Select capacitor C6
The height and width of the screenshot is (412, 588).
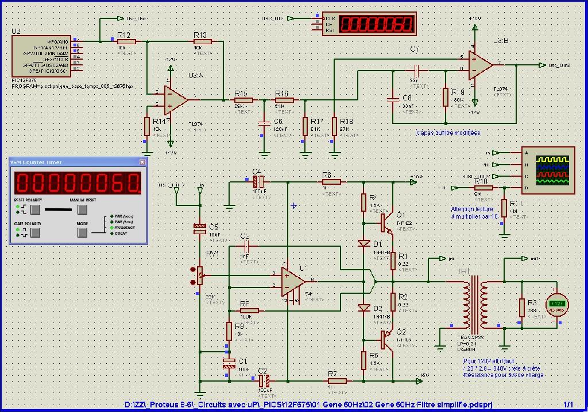(264, 123)
